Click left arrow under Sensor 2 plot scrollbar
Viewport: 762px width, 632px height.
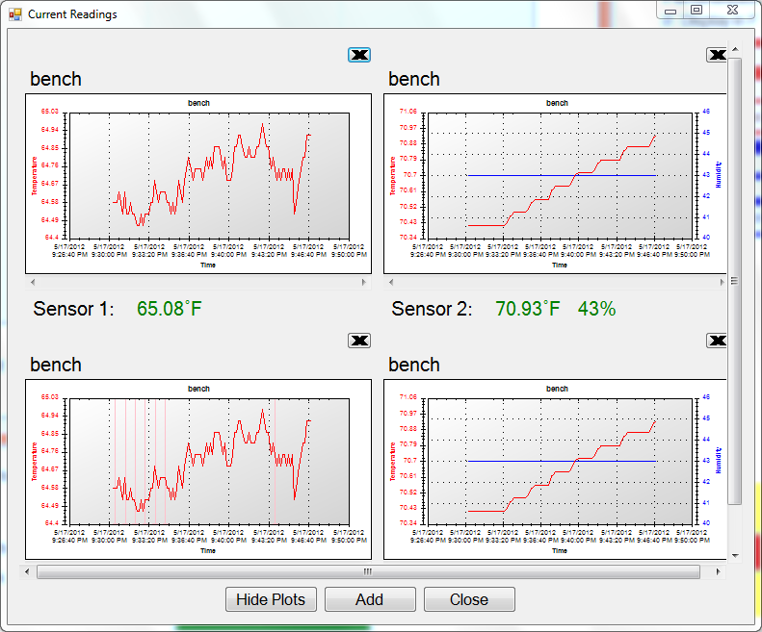tap(391, 282)
